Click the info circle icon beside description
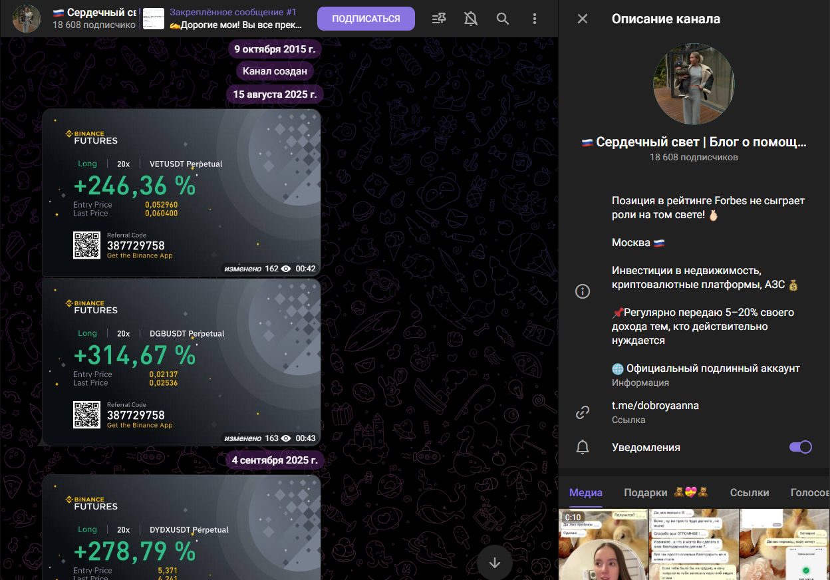 click(583, 291)
